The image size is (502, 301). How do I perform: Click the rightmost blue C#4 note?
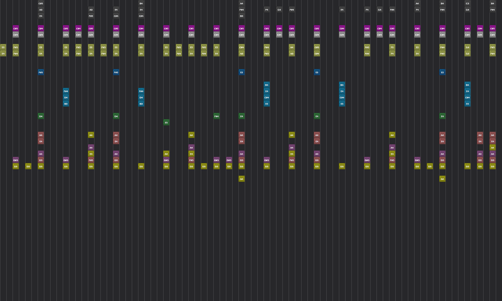[x=467, y=97]
